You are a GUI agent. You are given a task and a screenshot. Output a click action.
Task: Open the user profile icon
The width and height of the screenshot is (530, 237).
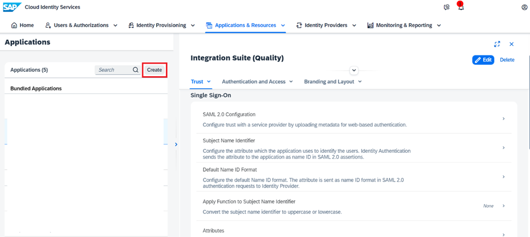click(x=524, y=7)
